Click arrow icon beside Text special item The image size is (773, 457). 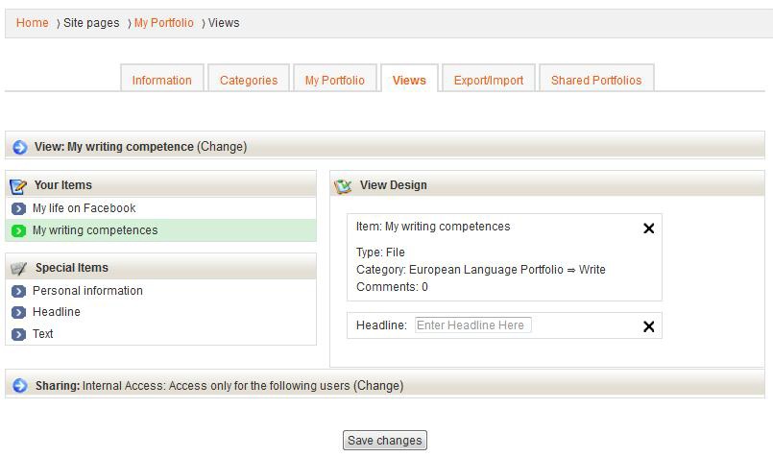tap(18, 334)
